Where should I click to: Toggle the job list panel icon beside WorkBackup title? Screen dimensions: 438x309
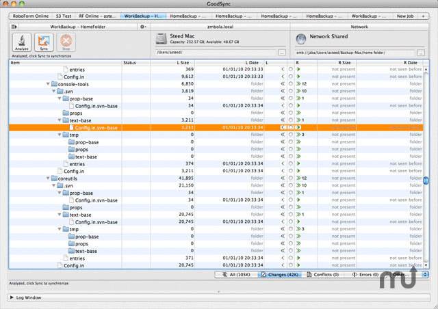pyautogui.click(x=14, y=27)
